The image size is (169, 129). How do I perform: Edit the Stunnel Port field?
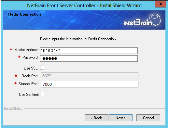[x=90, y=84]
